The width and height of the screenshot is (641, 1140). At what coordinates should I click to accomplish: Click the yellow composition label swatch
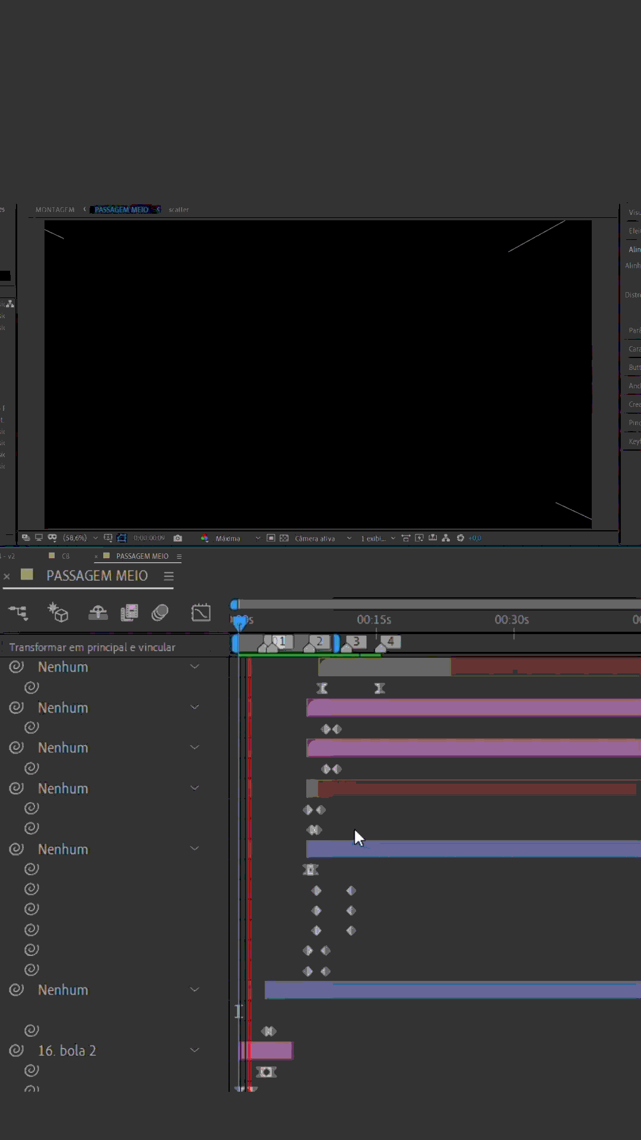tap(27, 574)
